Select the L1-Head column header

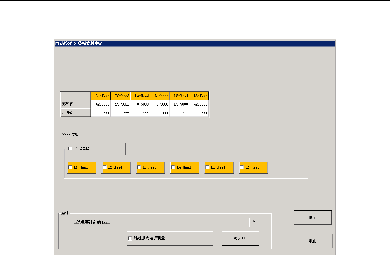coord(101,96)
